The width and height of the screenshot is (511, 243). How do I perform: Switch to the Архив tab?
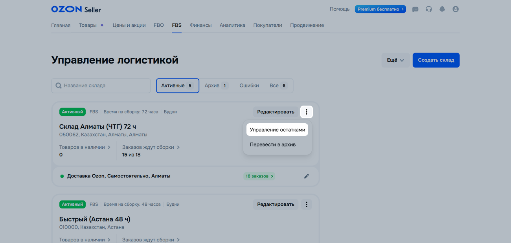click(216, 86)
